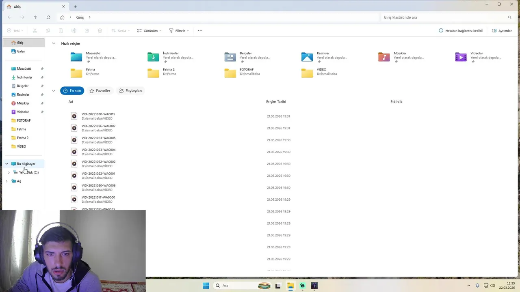Open the Fatma 2 quick access folder
The height and width of the screenshot is (292, 520).
pos(171,73)
